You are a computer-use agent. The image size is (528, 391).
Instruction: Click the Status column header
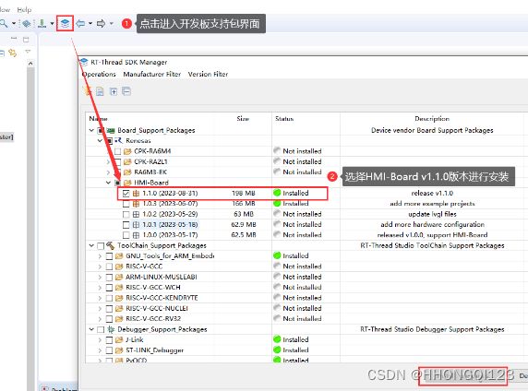(x=284, y=118)
